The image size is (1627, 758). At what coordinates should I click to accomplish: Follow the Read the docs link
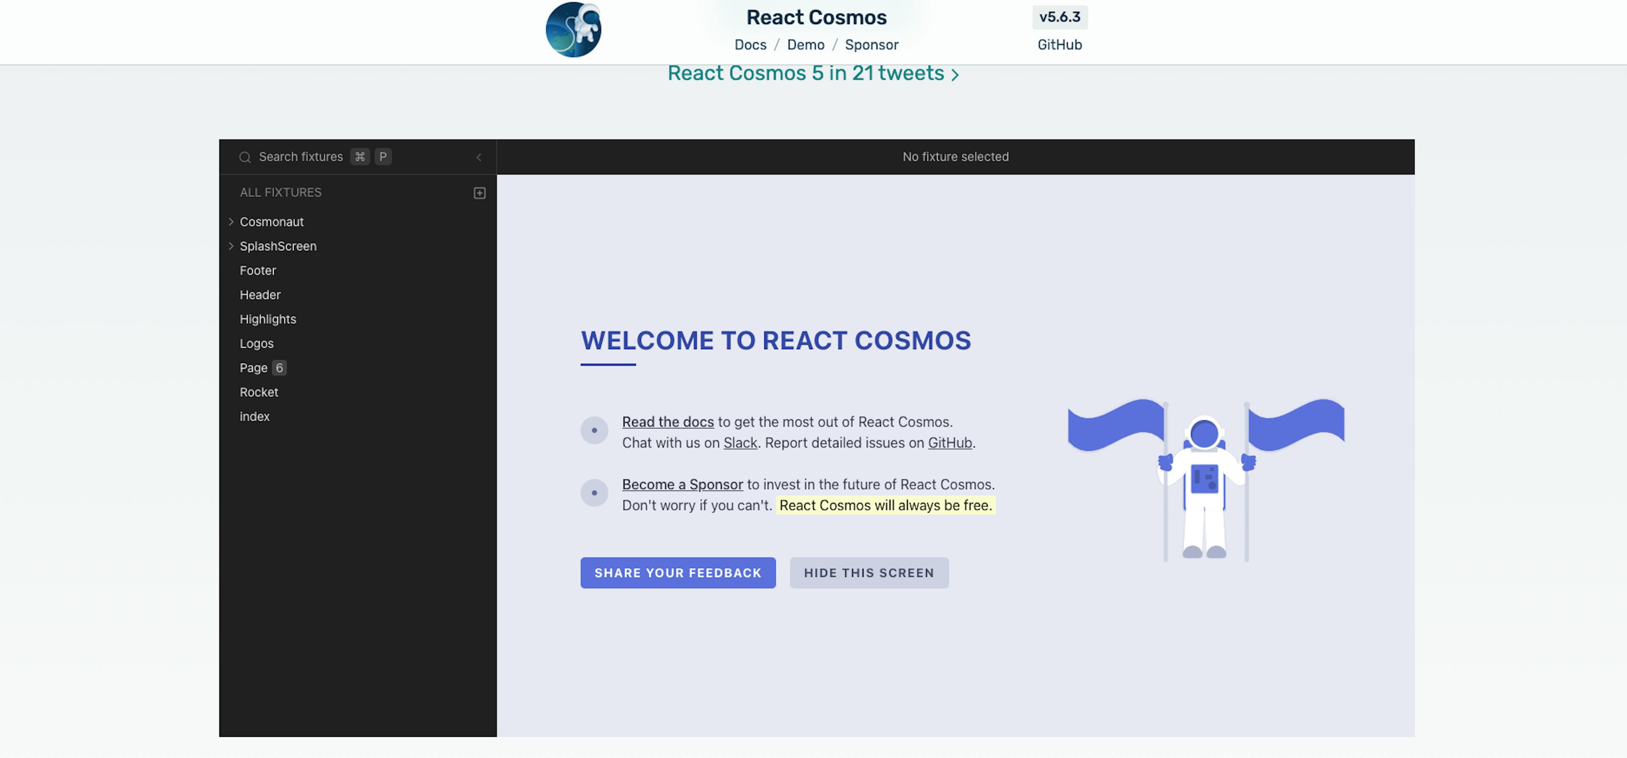[668, 422]
